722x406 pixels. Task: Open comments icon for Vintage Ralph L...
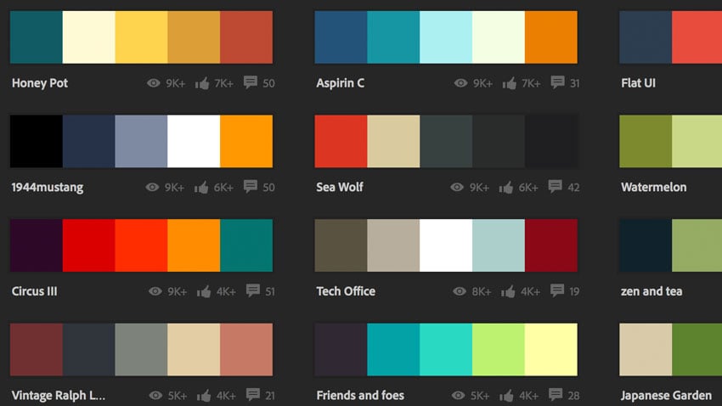pyautogui.click(x=251, y=394)
